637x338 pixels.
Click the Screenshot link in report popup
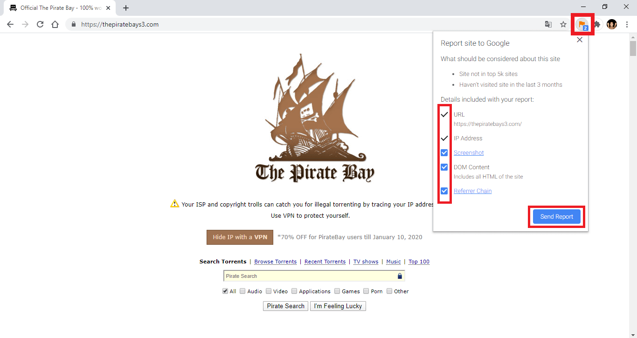(469, 153)
